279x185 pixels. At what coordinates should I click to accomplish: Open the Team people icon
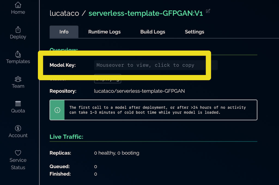(x=18, y=79)
